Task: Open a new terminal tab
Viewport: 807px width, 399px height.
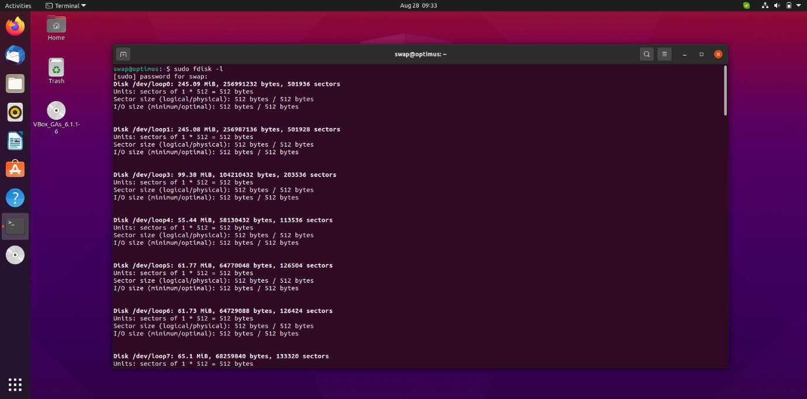Action: click(123, 54)
